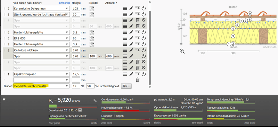Click the height field showing 103 mm

point(76,9)
